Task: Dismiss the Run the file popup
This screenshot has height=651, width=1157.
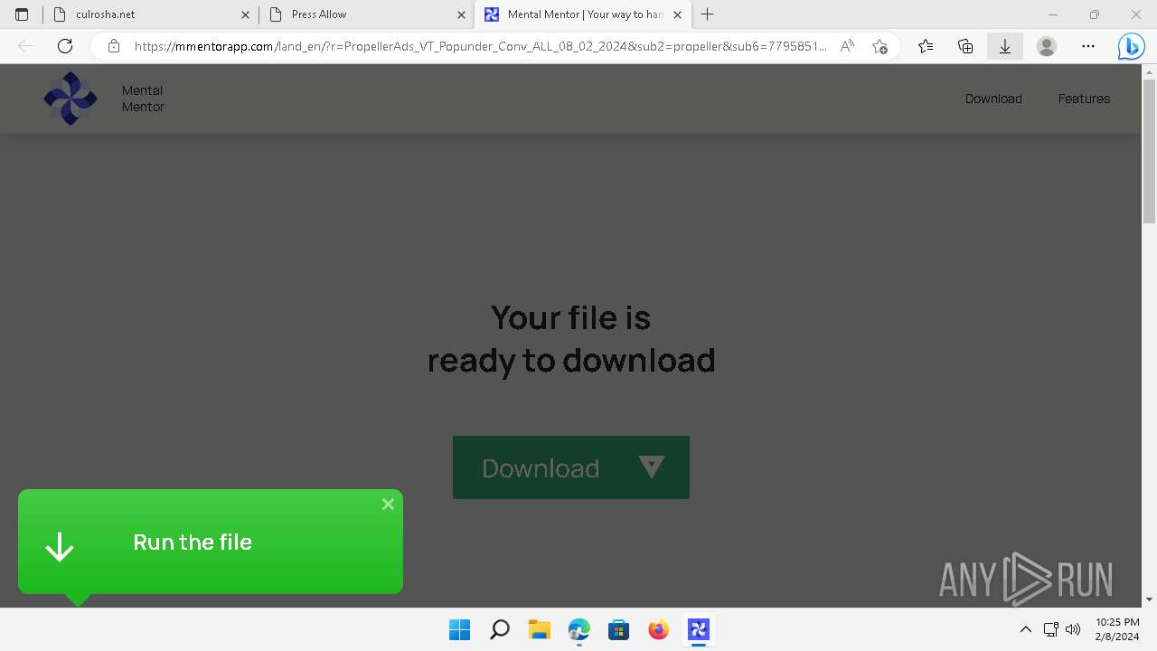Action: pyautogui.click(x=388, y=505)
